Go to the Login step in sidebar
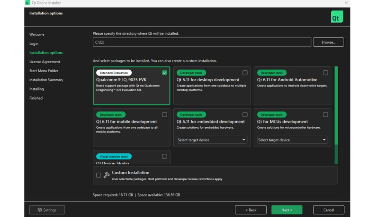This screenshot has width=375, height=217. tap(34, 43)
